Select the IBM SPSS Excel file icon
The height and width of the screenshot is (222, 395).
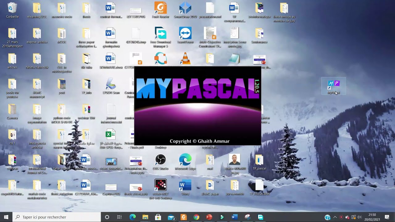(x=111, y=135)
